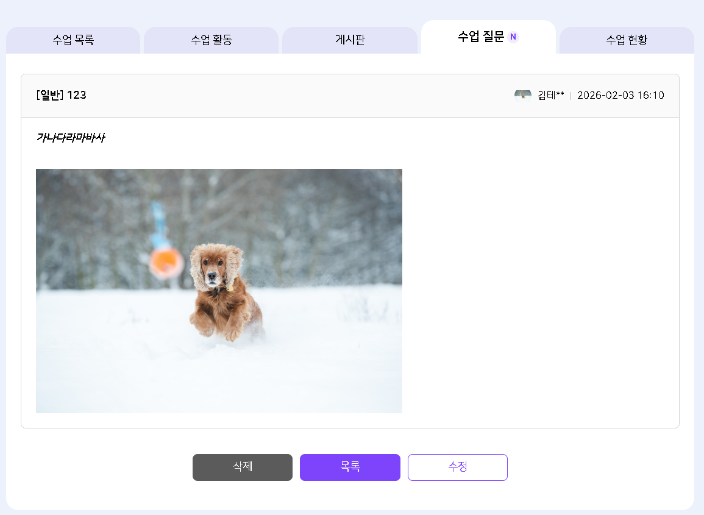Click the orange frisbee in the photo
704x515 pixels.
pos(166,261)
